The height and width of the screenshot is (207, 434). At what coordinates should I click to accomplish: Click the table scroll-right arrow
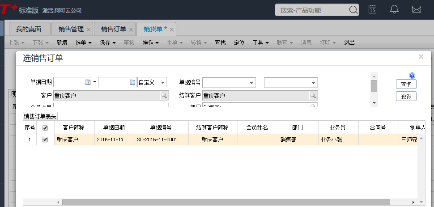[x=413, y=202]
